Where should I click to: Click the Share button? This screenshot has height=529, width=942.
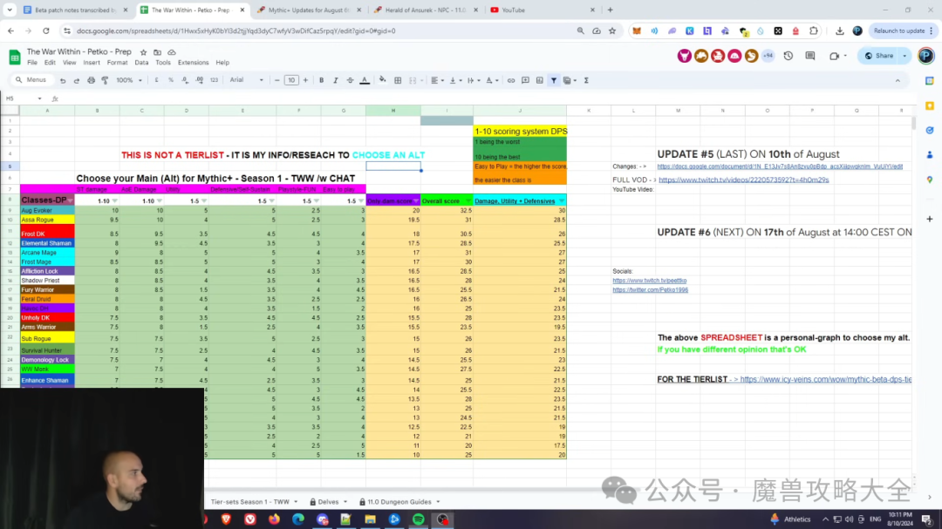click(x=879, y=56)
